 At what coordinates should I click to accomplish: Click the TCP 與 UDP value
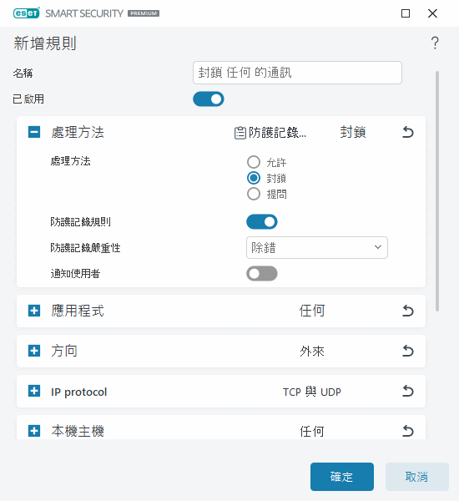point(312,392)
